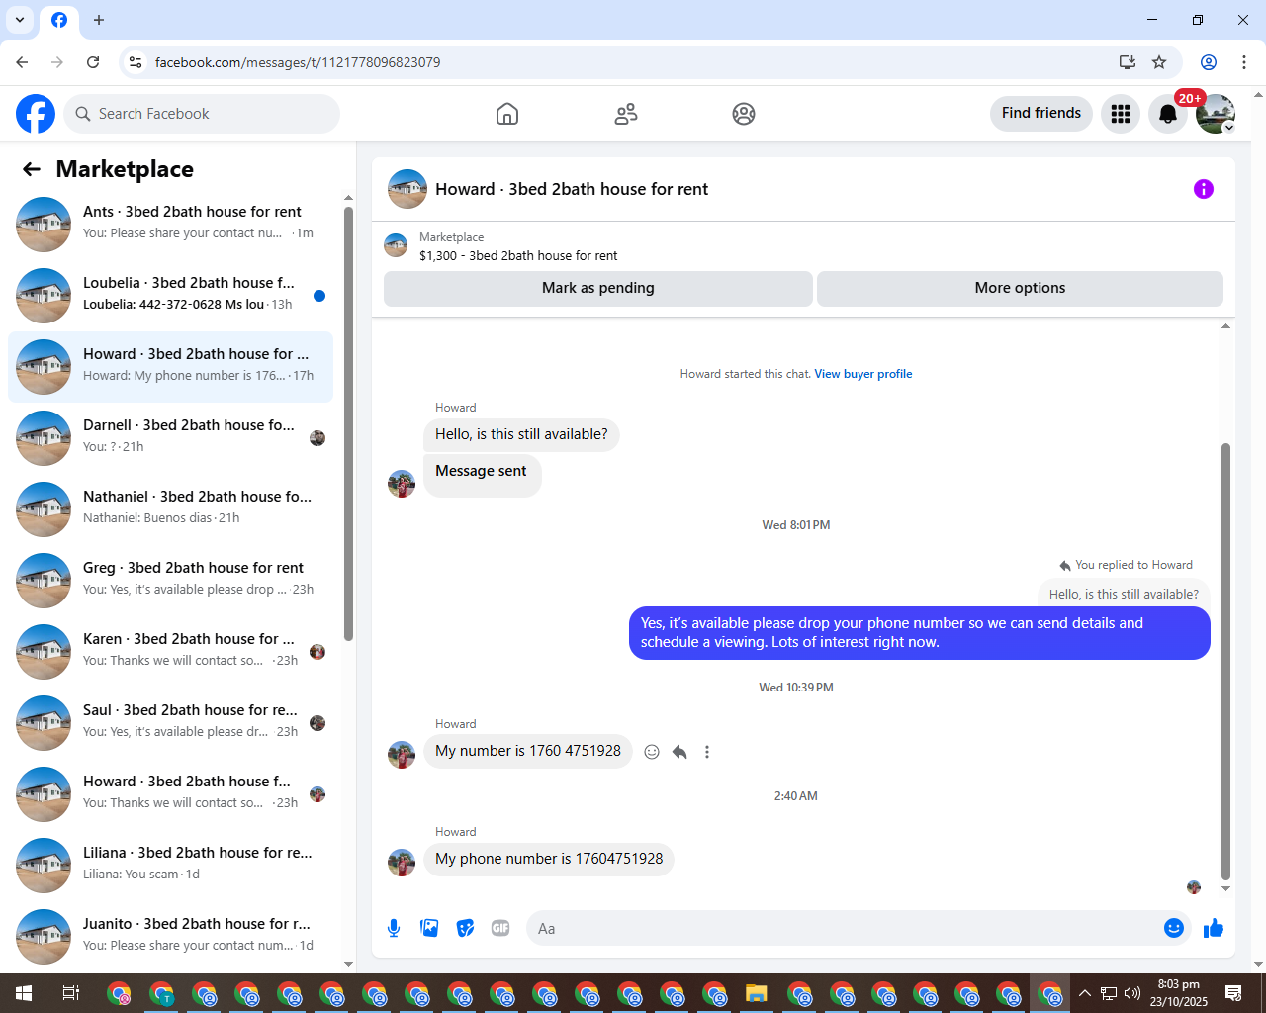This screenshot has width=1266, height=1013.
Task: Open Darnell conversation in list
Action: click(170, 438)
